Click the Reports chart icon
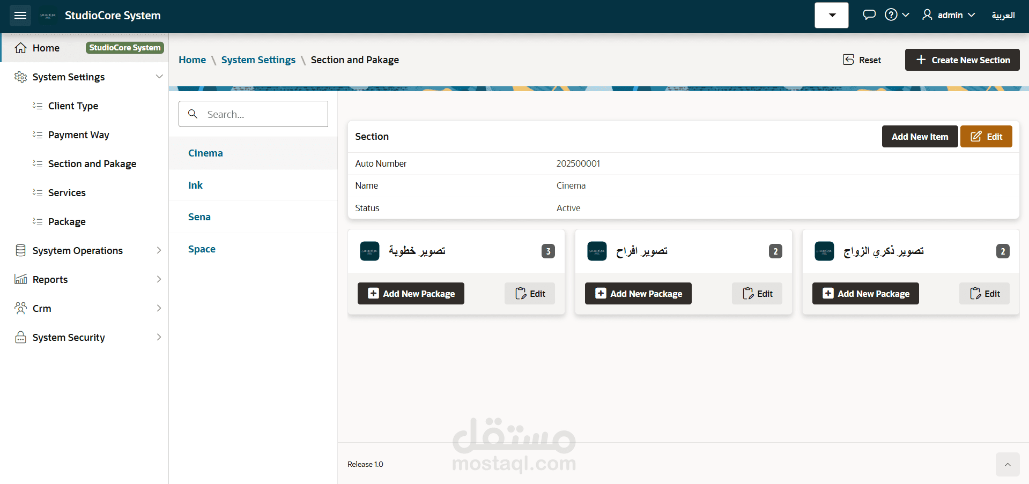This screenshot has width=1029, height=484. point(20,279)
